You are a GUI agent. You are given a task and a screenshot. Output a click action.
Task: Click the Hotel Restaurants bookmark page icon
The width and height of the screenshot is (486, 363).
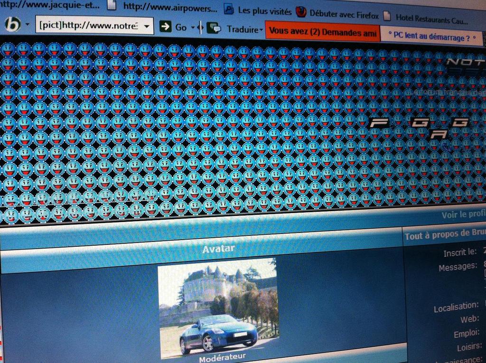tap(387, 16)
